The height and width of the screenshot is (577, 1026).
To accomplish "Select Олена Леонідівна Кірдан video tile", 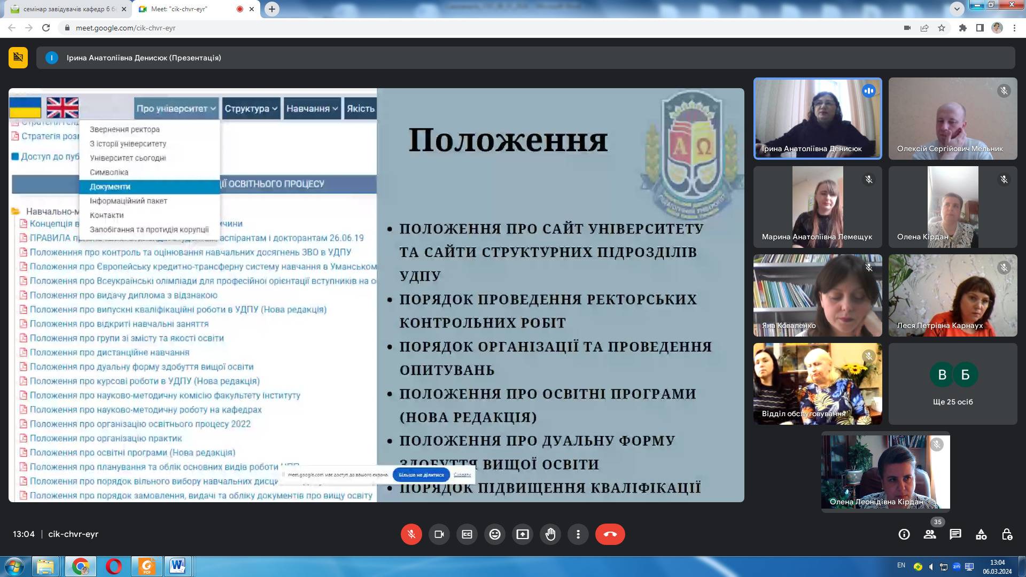I will pos(885,472).
